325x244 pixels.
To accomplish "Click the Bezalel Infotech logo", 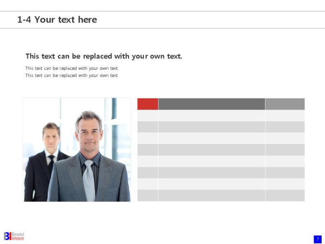I will [14, 236].
